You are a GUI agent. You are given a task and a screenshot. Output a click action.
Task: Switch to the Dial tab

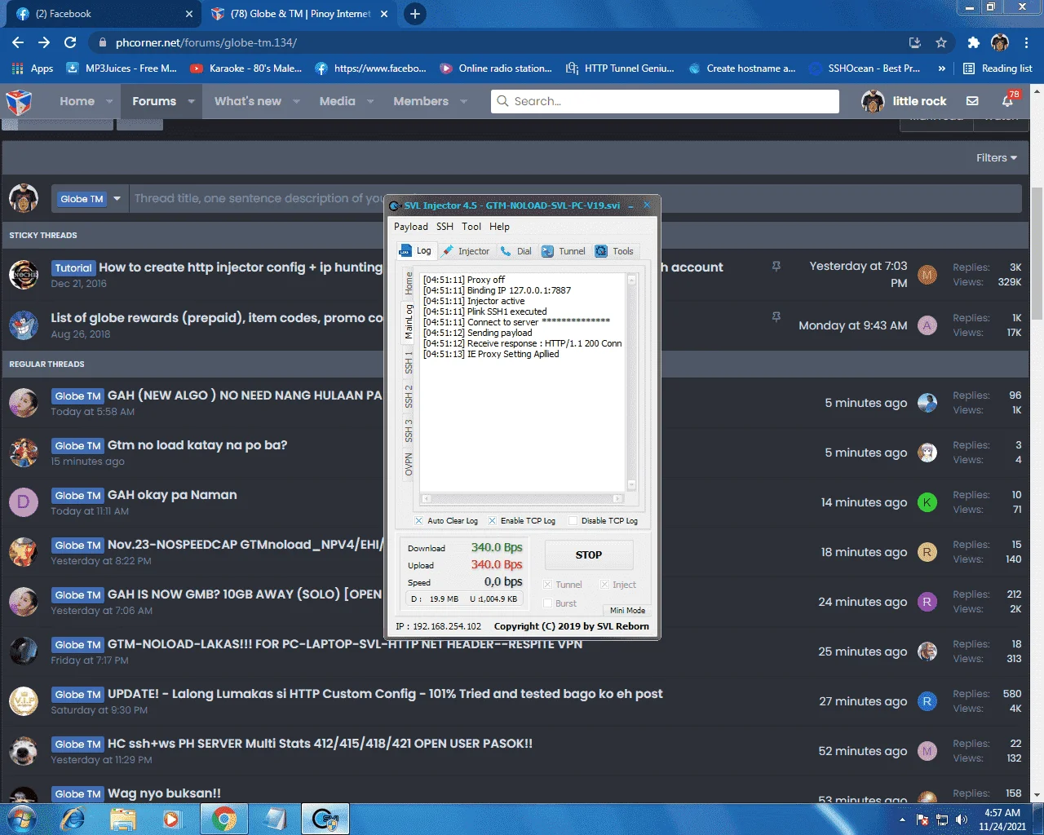(x=516, y=251)
